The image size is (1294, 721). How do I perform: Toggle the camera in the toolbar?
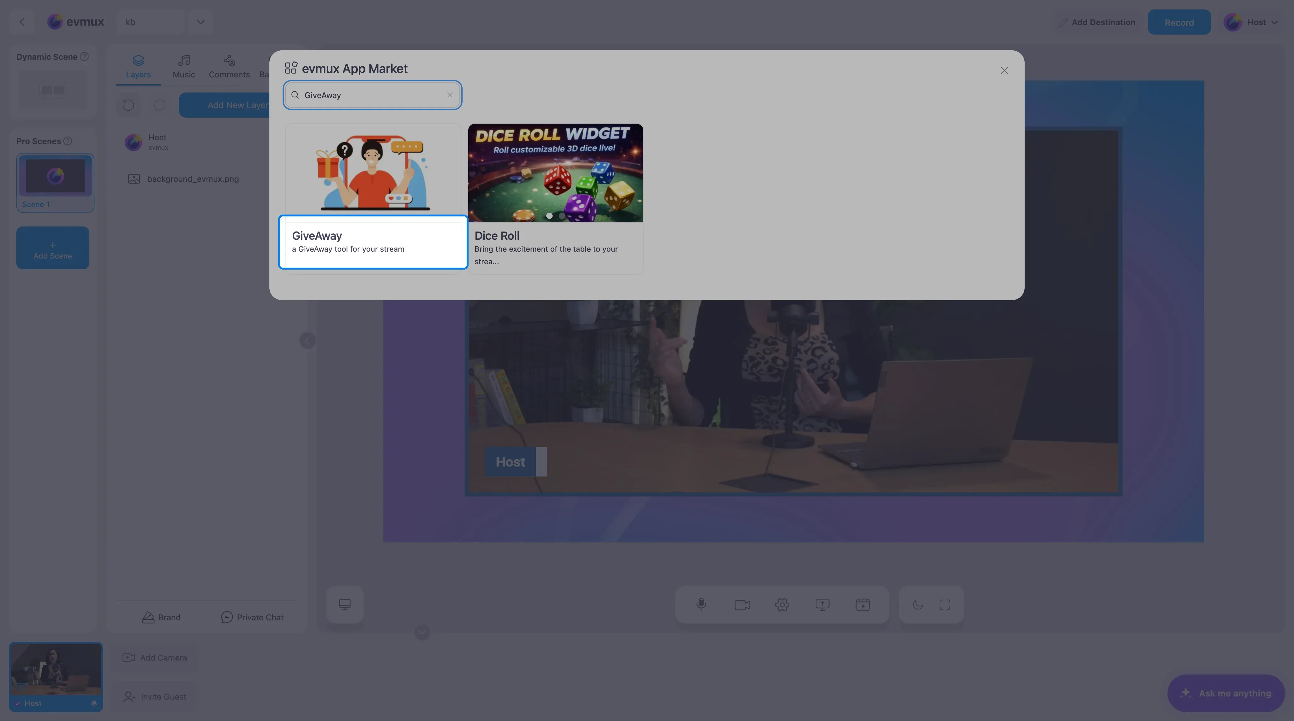742,605
